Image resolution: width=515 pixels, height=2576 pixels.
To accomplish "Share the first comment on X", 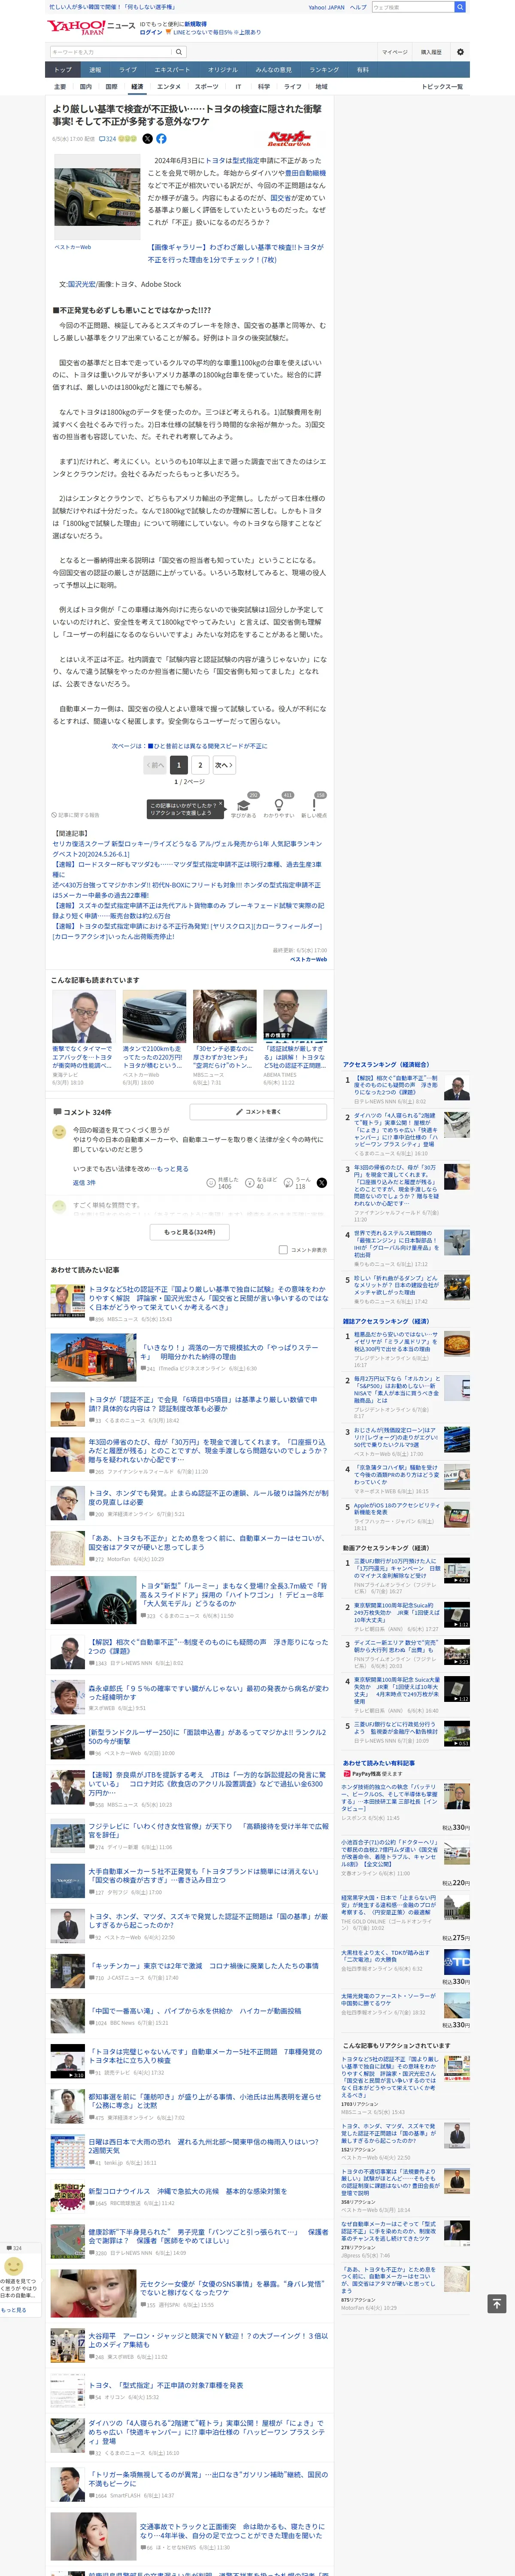I will tap(321, 1182).
